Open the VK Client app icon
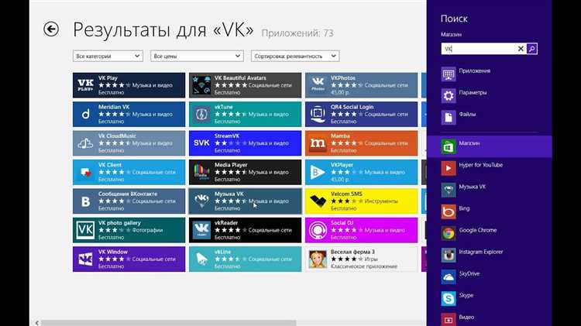Image resolution: width=581 pixels, height=326 pixels. coord(85,172)
